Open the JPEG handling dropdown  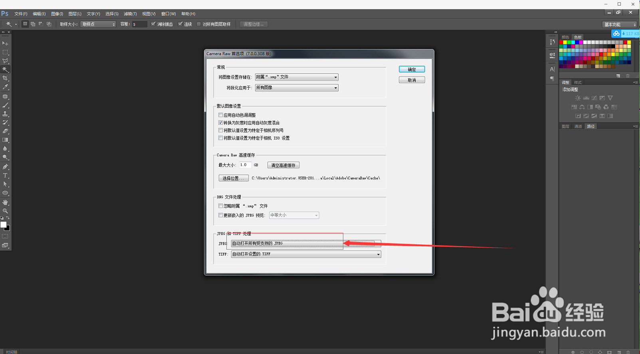(x=306, y=243)
